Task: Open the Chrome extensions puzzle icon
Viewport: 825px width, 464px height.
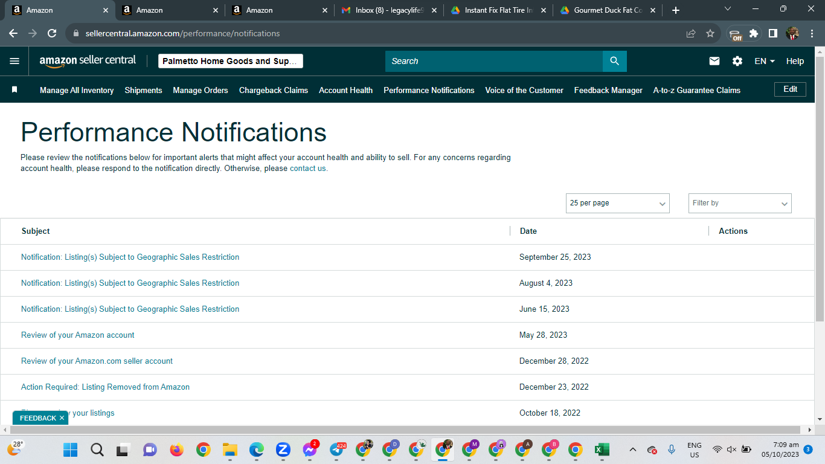Action: point(754,33)
